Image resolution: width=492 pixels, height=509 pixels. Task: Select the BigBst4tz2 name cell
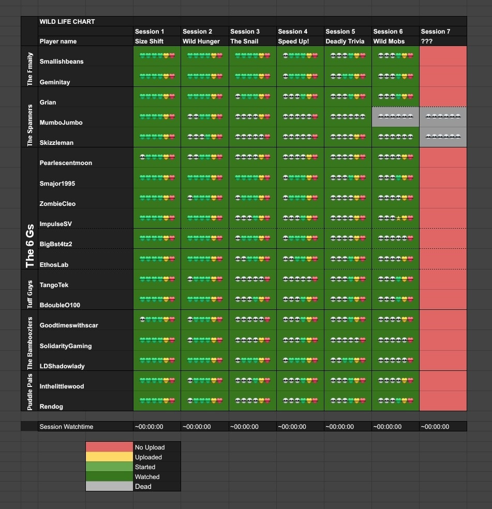(x=85, y=238)
